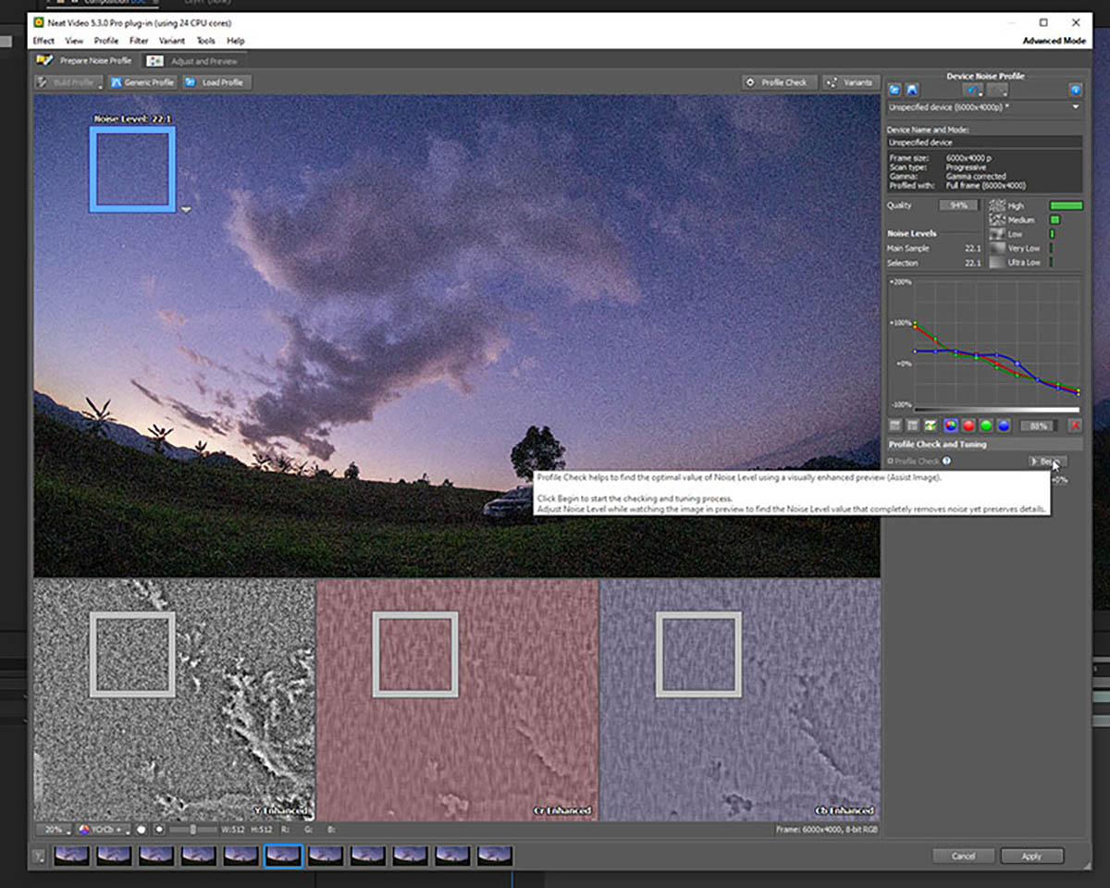The height and width of the screenshot is (888, 1110).
Task: Click the red X reset icon
Action: (1075, 425)
